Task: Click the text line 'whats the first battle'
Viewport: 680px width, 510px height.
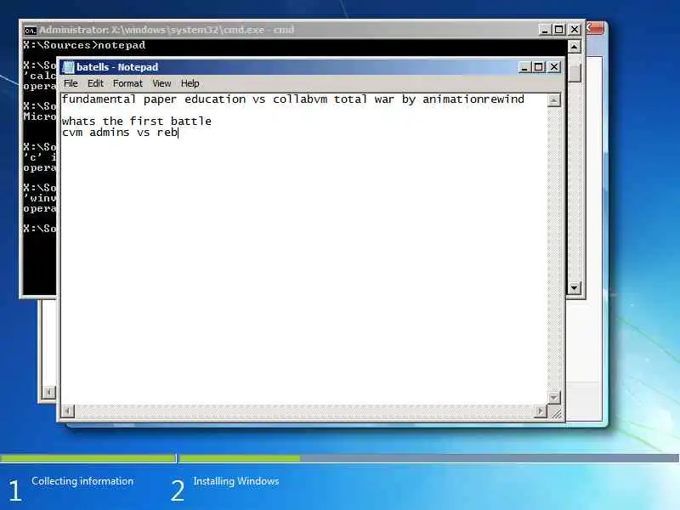Action: (137, 121)
